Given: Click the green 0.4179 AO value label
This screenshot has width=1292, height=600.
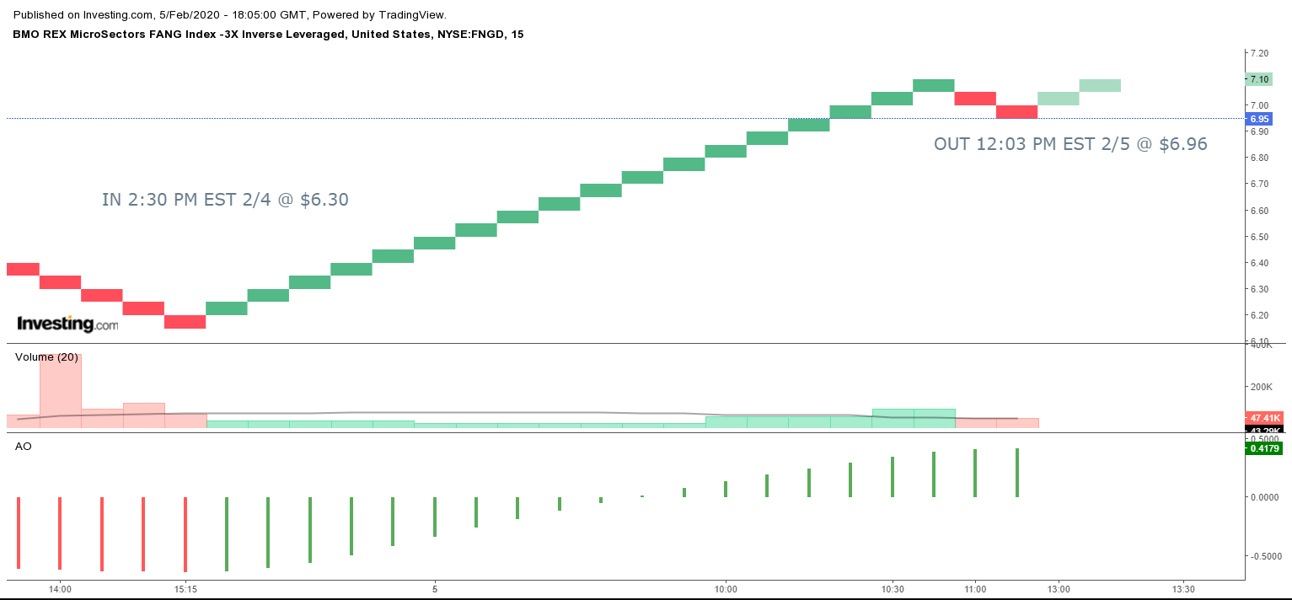Looking at the screenshot, I should pos(1263,448).
